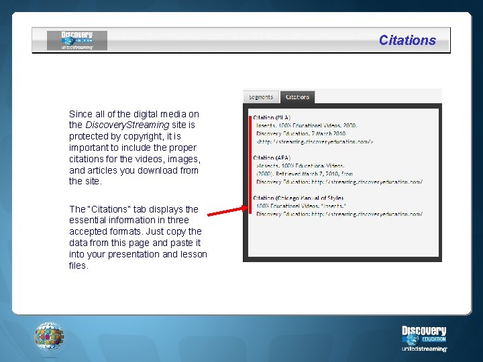The height and width of the screenshot is (362, 483).
Task: Click the 'Citation (MLA)' heading
Action: 272,117
